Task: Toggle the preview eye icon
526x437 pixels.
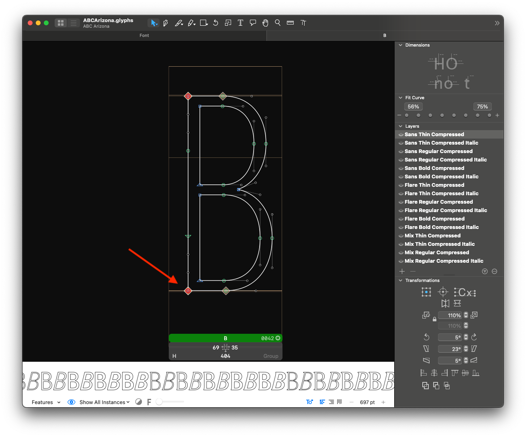Action: click(72, 402)
